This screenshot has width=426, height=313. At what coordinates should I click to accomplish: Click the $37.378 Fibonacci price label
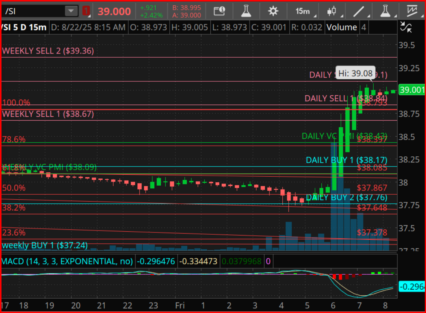pos(372,232)
